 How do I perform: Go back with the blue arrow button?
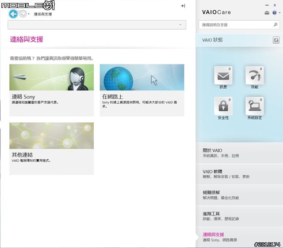tap(13, 14)
